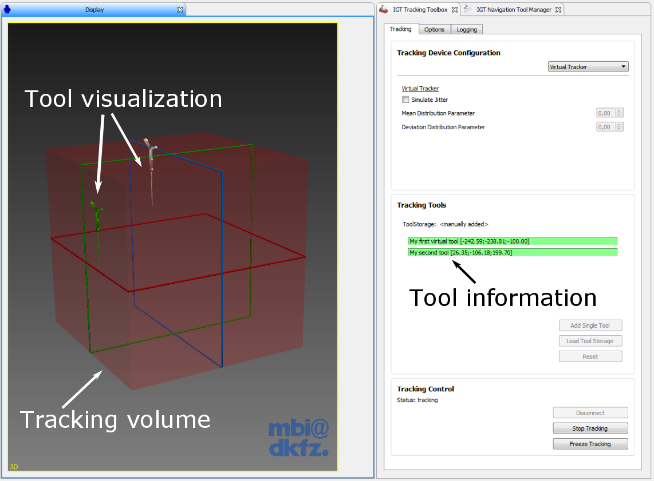This screenshot has width=654, height=481.
Task: Click the 'Status: tracking' text
Action: 417,400
